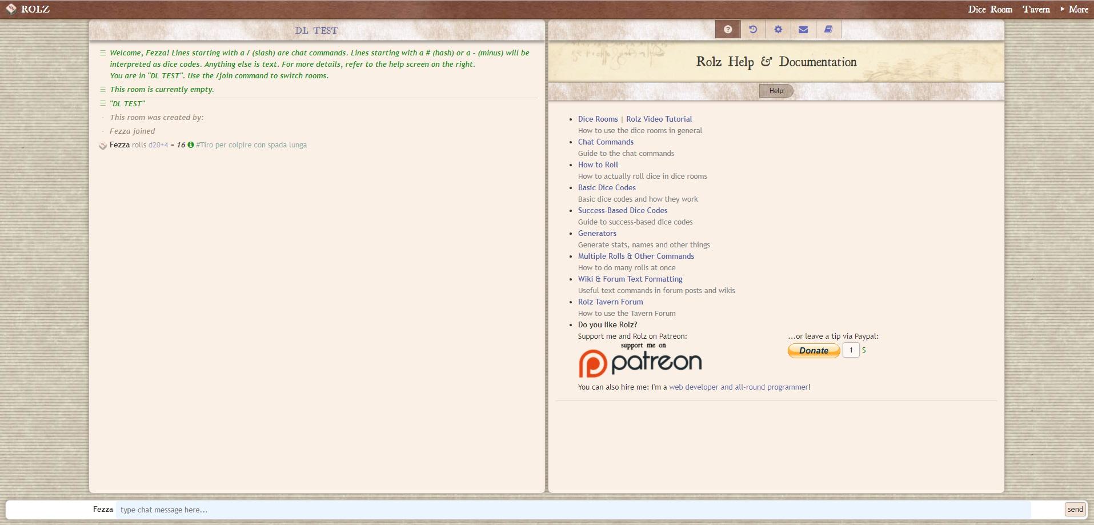Click the Rolz logo icon

click(x=11, y=9)
